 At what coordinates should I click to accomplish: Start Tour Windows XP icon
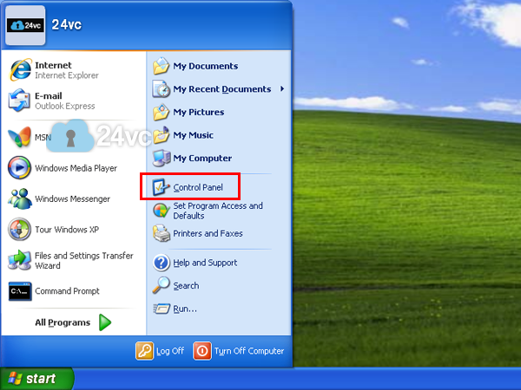click(20, 229)
